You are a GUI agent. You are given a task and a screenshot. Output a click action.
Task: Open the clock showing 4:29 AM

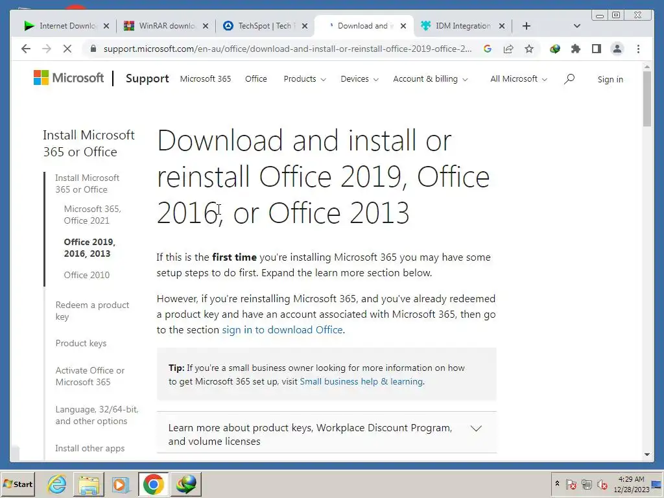631,484
